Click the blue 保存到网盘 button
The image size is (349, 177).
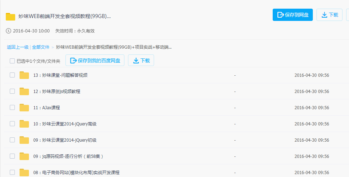[x=293, y=15]
